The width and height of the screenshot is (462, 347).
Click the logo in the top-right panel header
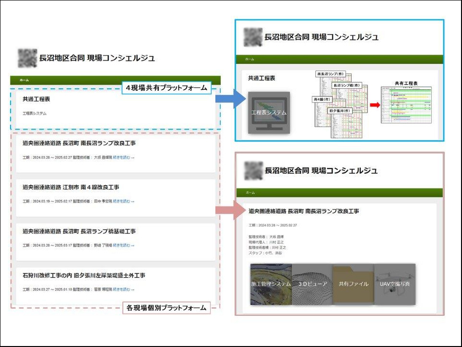click(253, 37)
